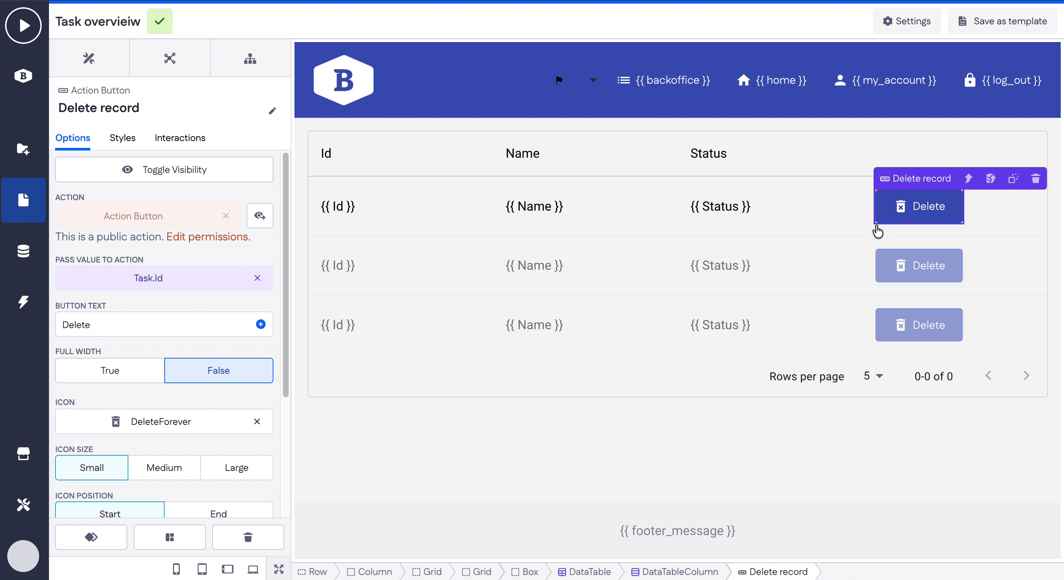Open the actions lightning bolt icon
This screenshot has height=580, width=1064.
[x=23, y=302]
